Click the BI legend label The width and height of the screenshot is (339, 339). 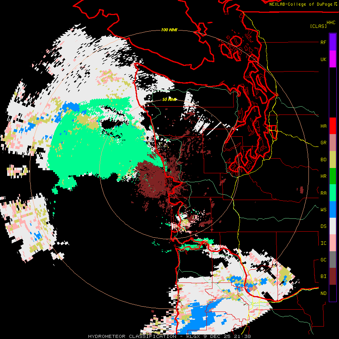pos(323,276)
